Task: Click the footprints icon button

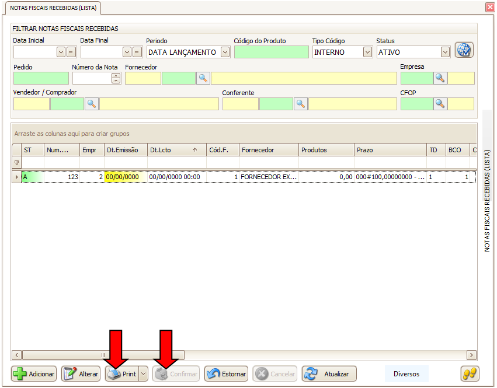Action: [470, 373]
